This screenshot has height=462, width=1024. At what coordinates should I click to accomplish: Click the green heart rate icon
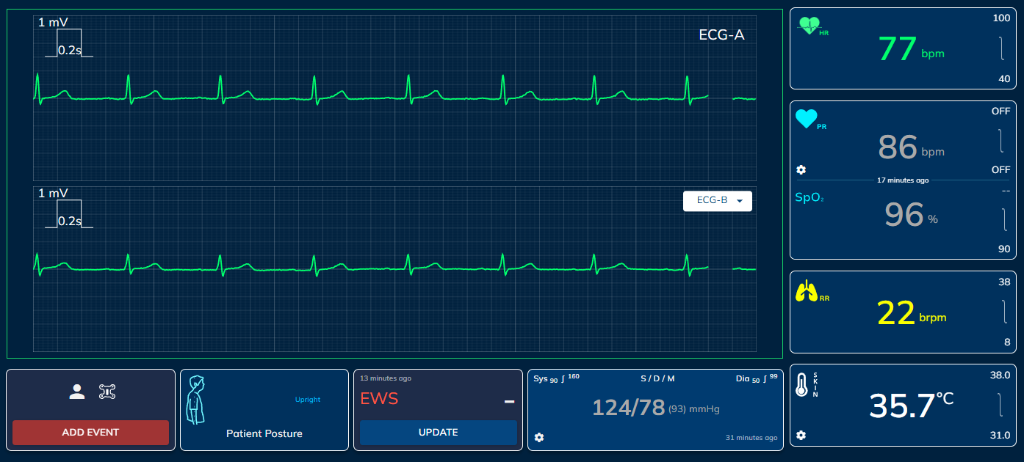pos(809,26)
